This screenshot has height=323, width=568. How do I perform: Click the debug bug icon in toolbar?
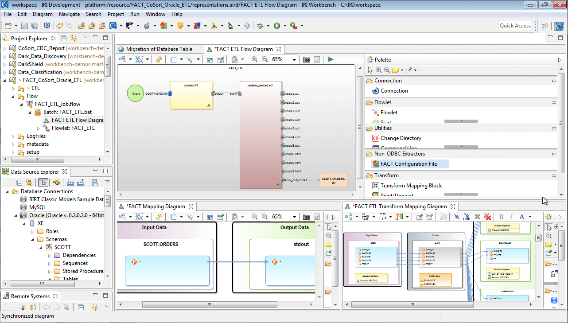click(261, 26)
